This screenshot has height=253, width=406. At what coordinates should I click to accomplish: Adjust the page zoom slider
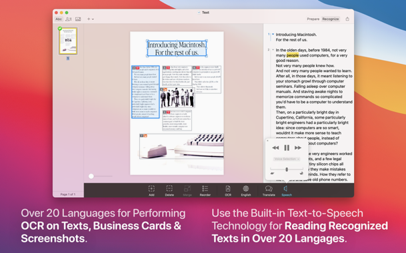coord(91,176)
